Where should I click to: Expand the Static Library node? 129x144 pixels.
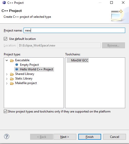(x=7, y=79)
